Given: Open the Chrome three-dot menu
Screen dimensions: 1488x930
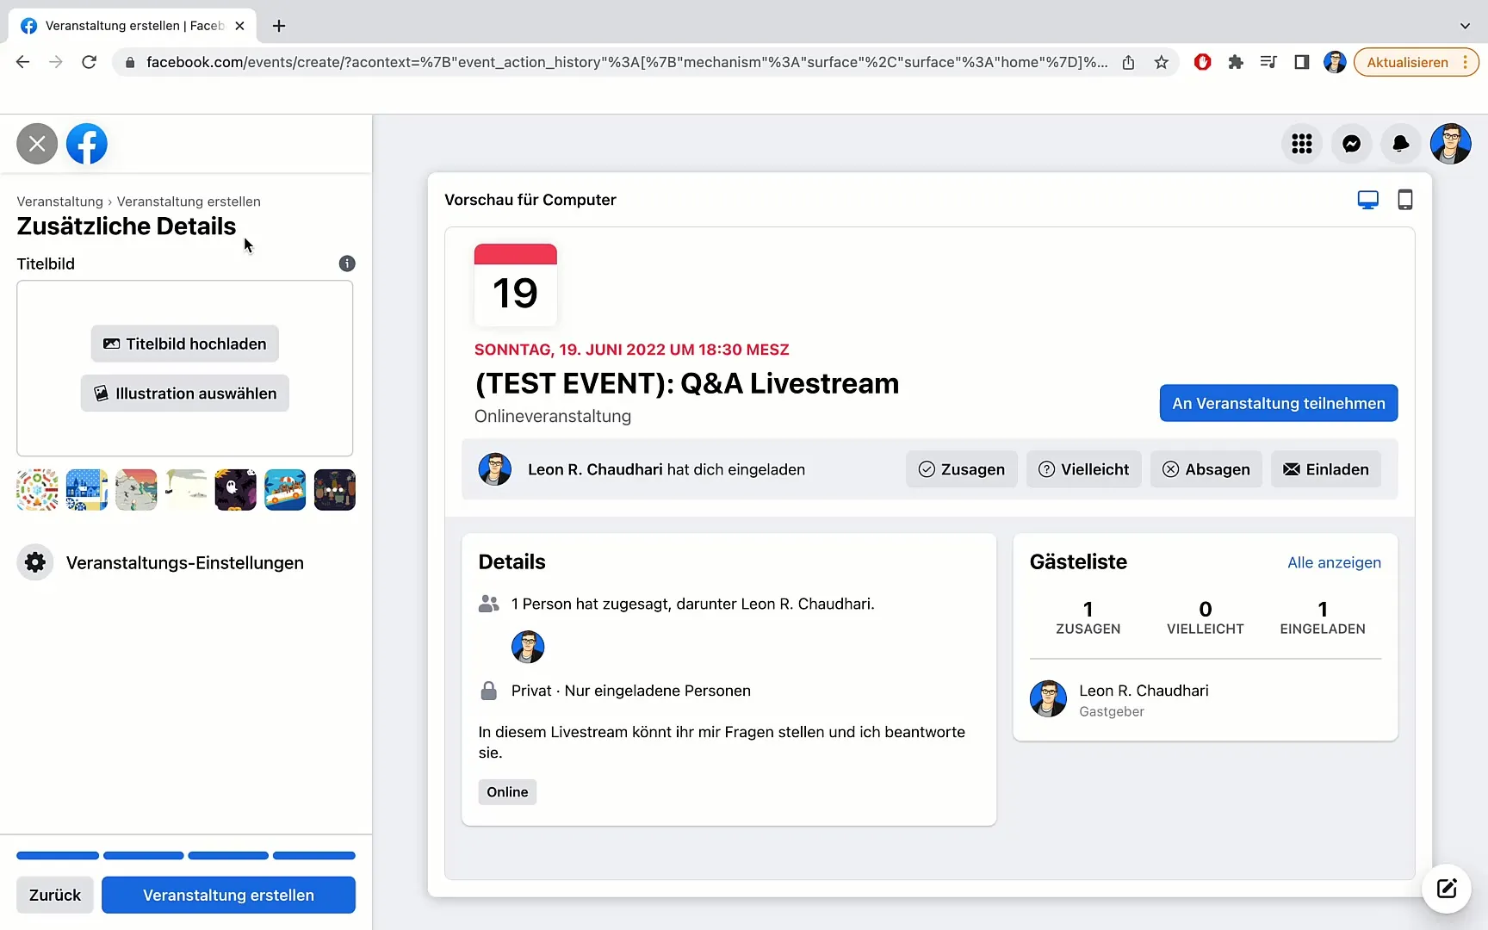Looking at the screenshot, I should [1465, 62].
